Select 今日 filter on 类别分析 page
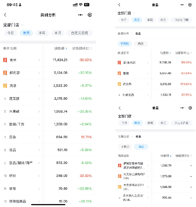 [11, 33]
